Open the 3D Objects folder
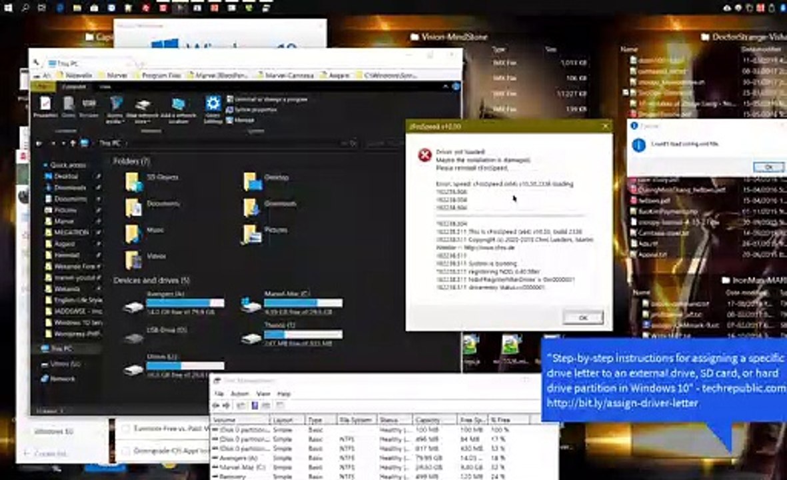Viewport: 787px width, 480px height. click(x=151, y=180)
